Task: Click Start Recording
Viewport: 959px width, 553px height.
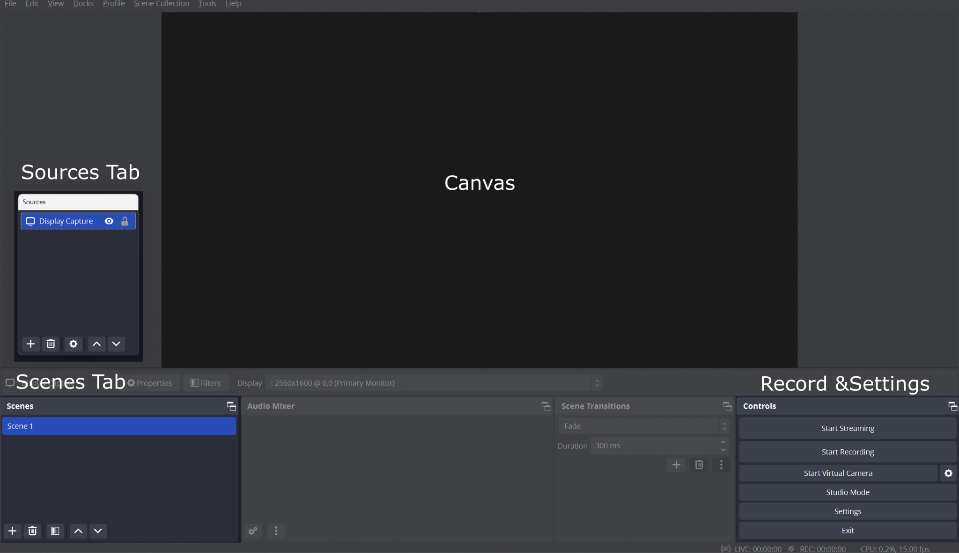Action: pyautogui.click(x=847, y=452)
